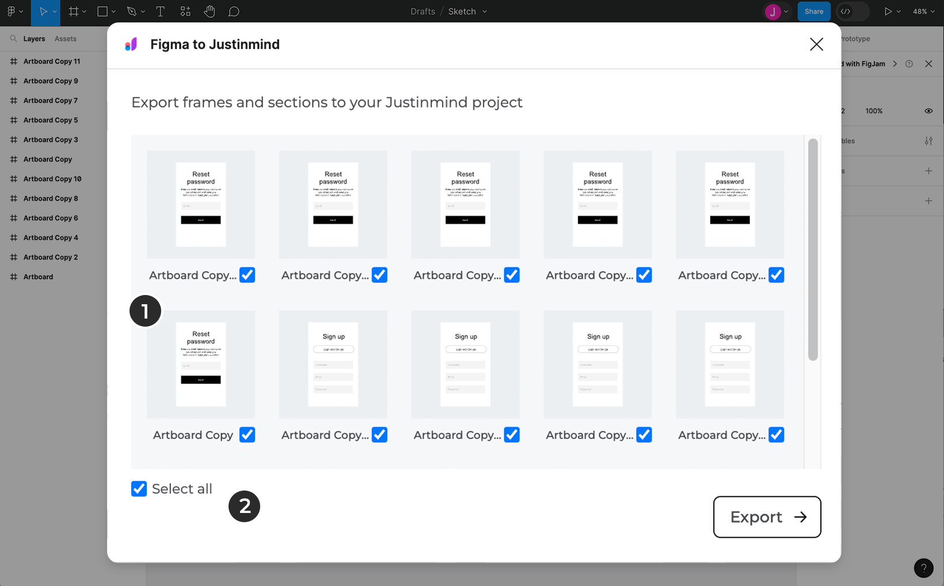
Task: Select the Text tool
Action: [x=161, y=12]
